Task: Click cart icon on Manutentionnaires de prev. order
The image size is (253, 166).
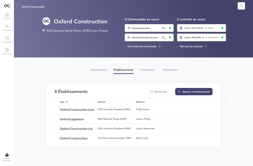Action: point(129,38)
